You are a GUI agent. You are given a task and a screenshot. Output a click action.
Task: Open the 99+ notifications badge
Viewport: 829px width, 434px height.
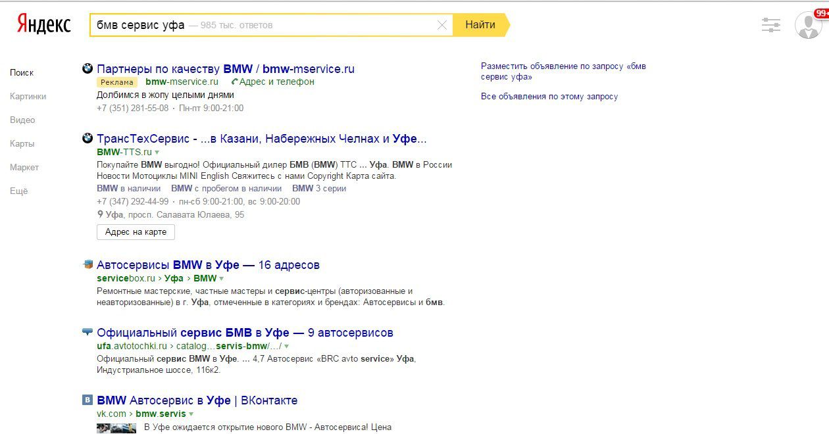click(821, 13)
